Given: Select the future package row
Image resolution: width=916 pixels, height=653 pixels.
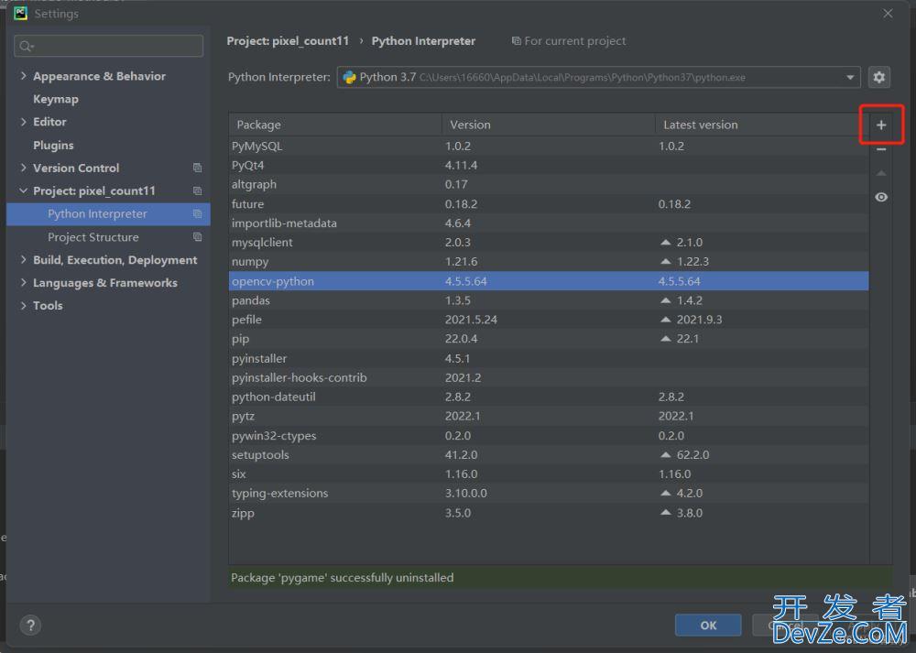Looking at the screenshot, I should click(x=549, y=204).
